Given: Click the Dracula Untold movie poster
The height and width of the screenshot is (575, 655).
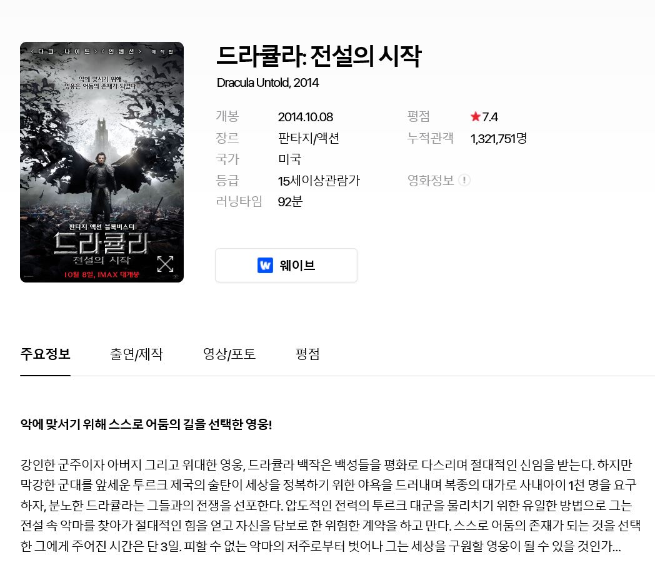Looking at the screenshot, I should (x=102, y=162).
